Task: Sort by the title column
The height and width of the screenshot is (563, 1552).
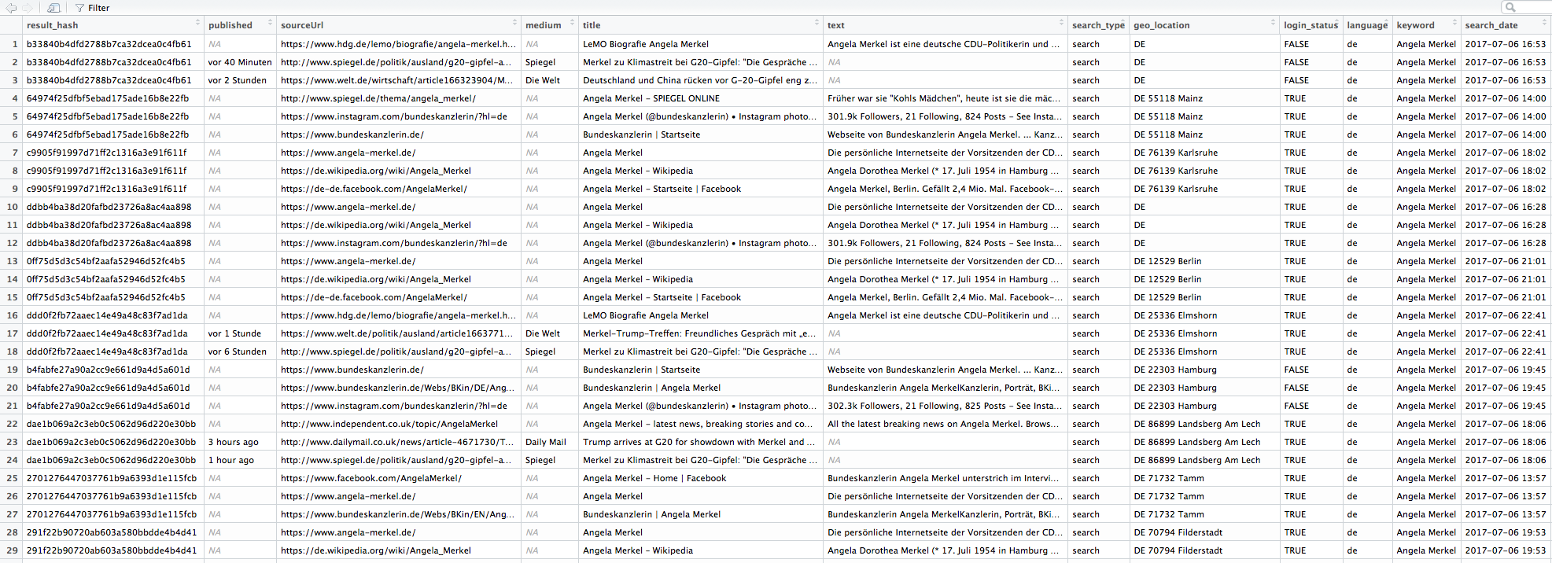Action: (x=700, y=25)
